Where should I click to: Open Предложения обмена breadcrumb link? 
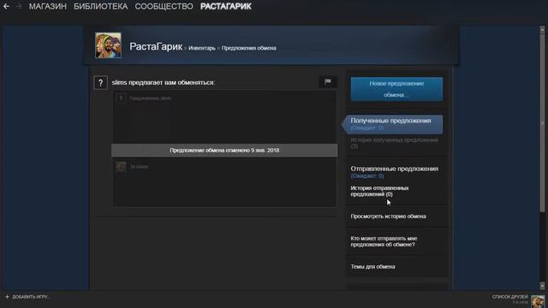coord(249,48)
